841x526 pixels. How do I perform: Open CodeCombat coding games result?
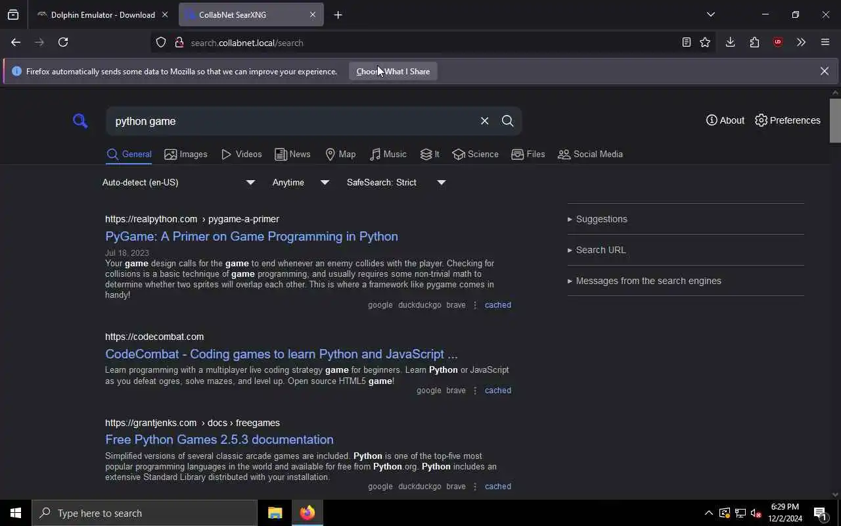(x=281, y=354)
